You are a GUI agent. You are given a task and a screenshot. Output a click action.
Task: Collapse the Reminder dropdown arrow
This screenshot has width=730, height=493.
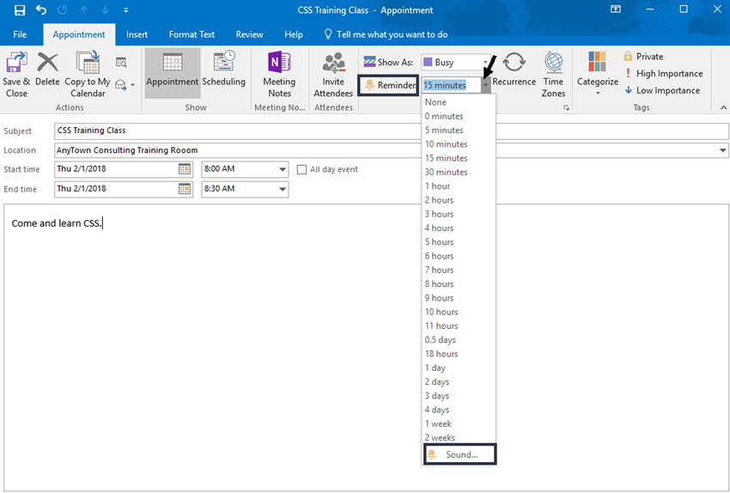[485, 85]
